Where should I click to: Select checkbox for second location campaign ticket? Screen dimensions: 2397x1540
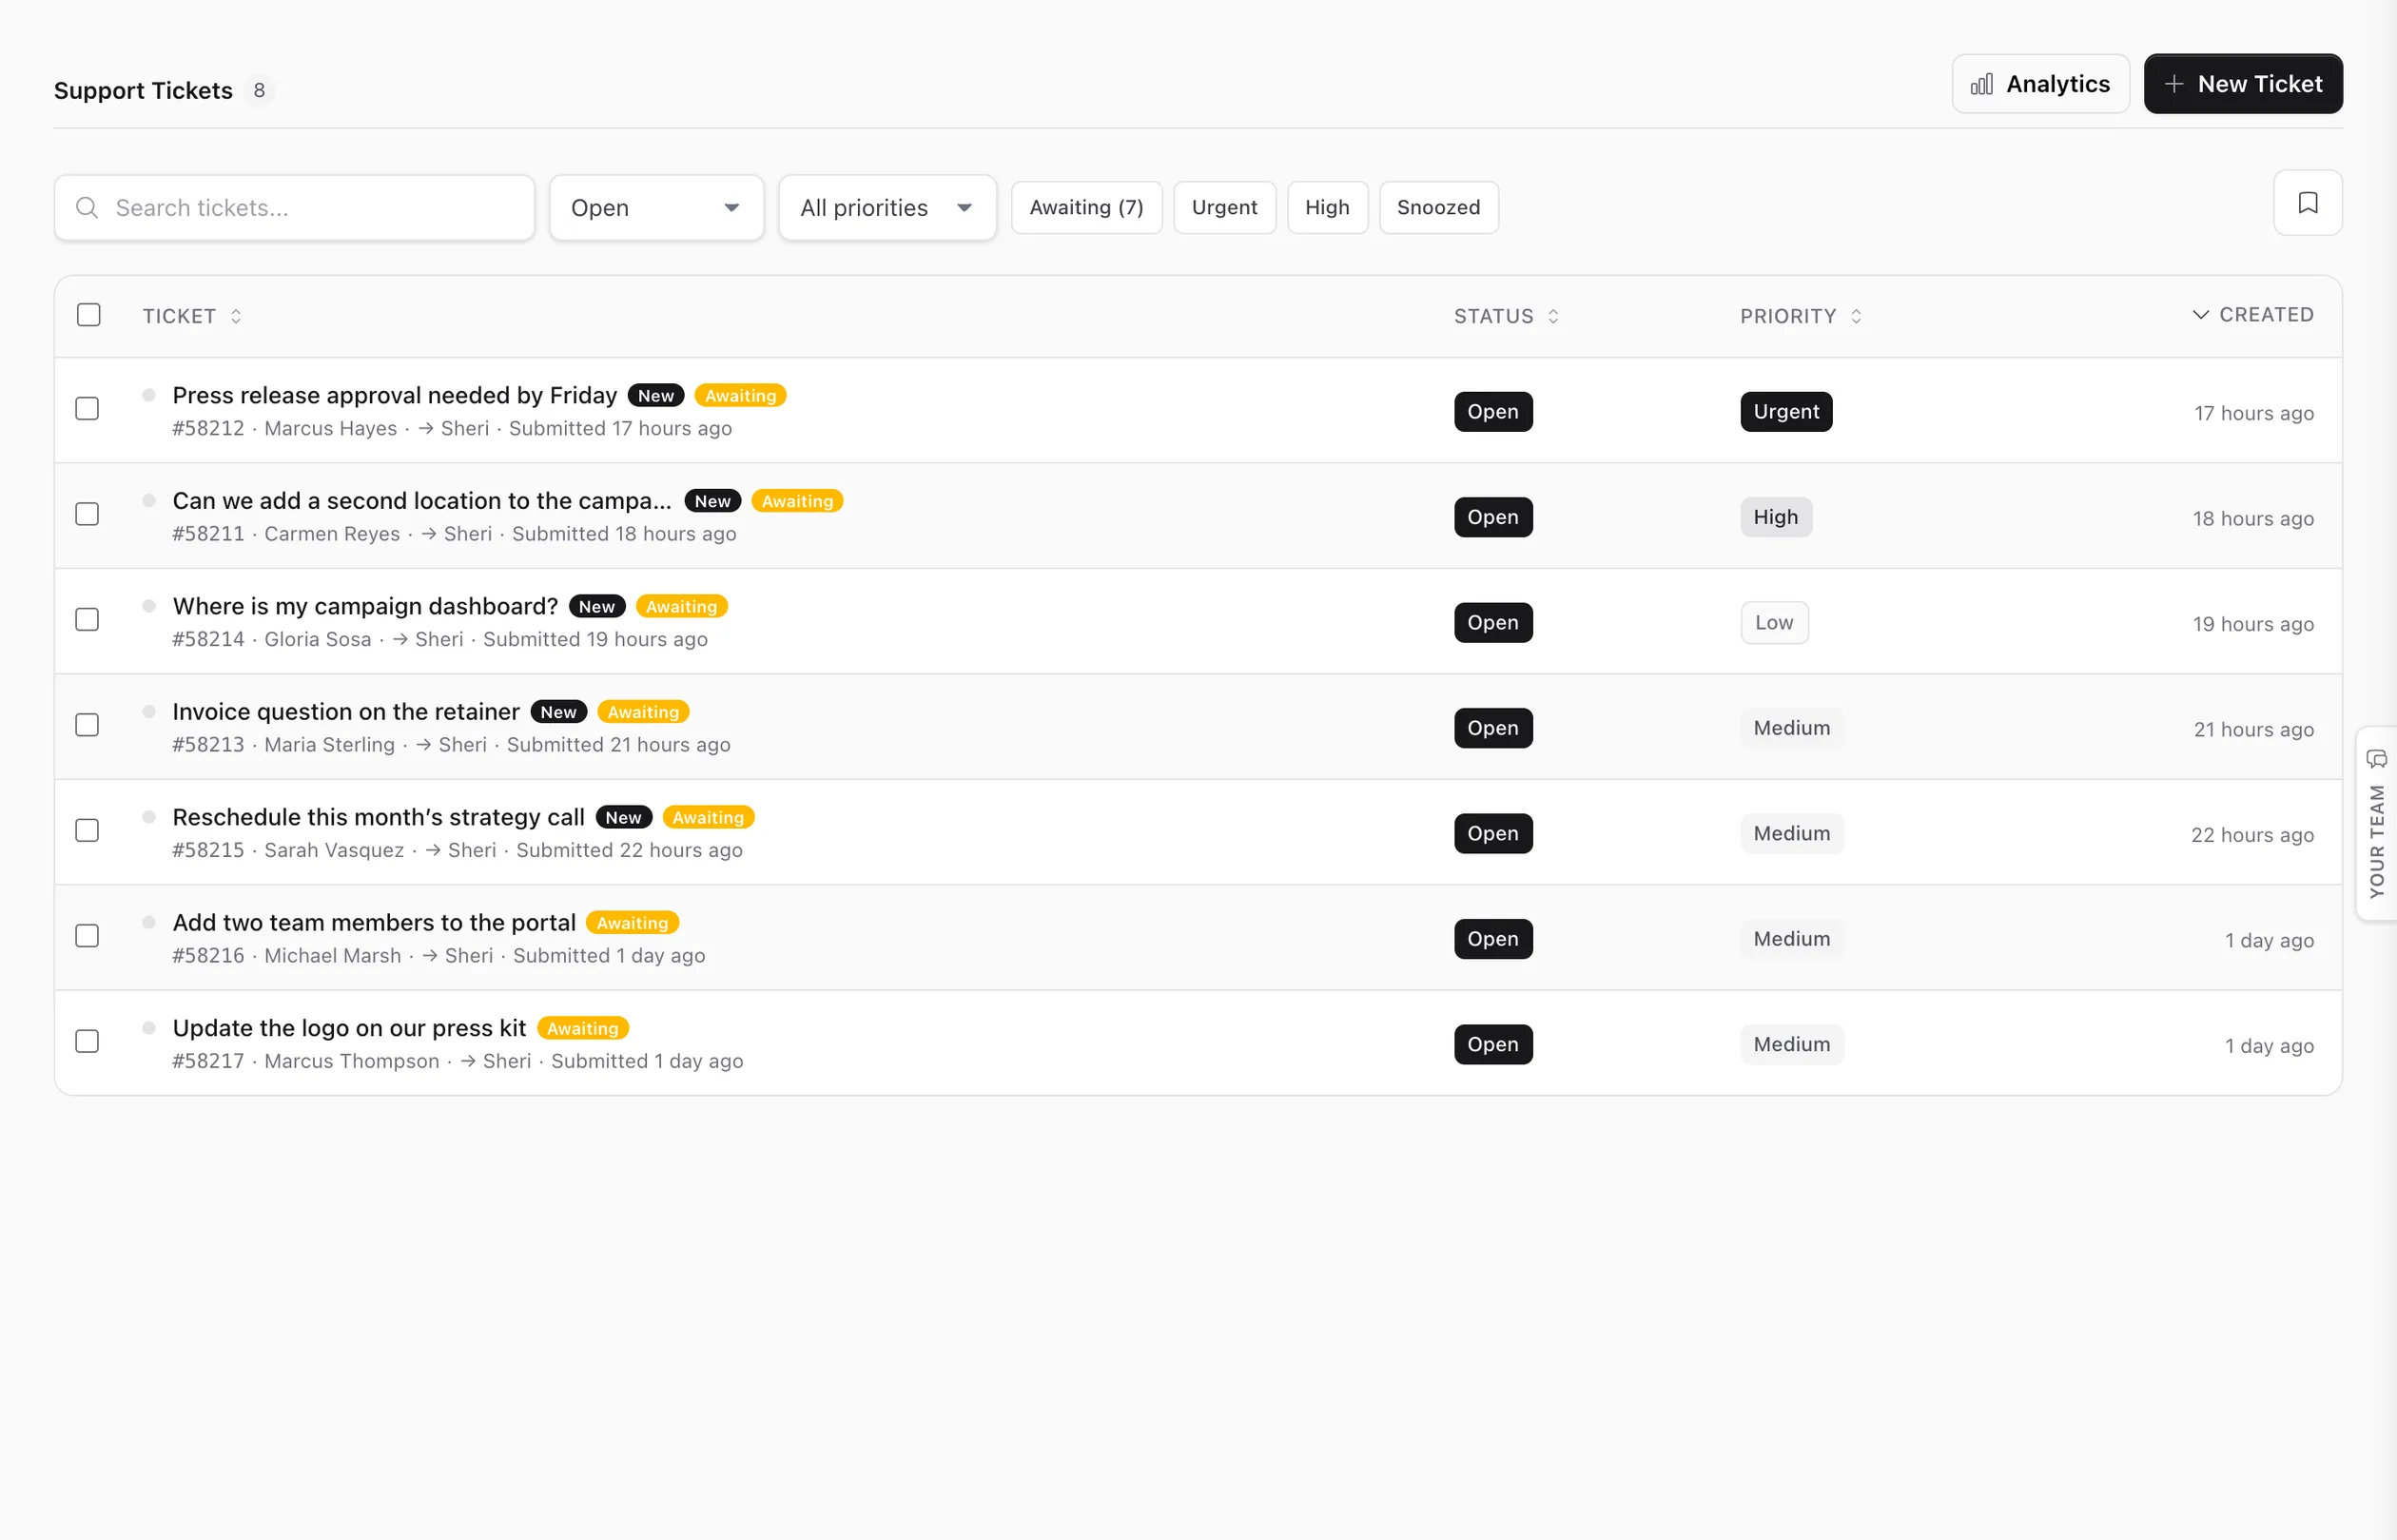(x=88, y=514)
